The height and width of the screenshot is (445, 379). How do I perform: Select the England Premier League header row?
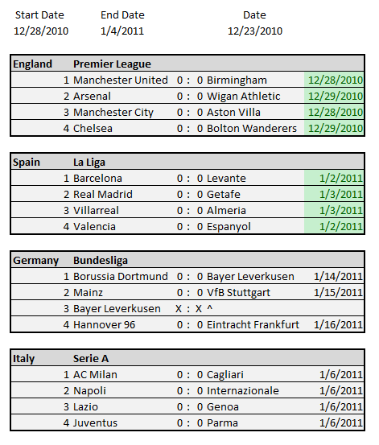click(187, 64)
